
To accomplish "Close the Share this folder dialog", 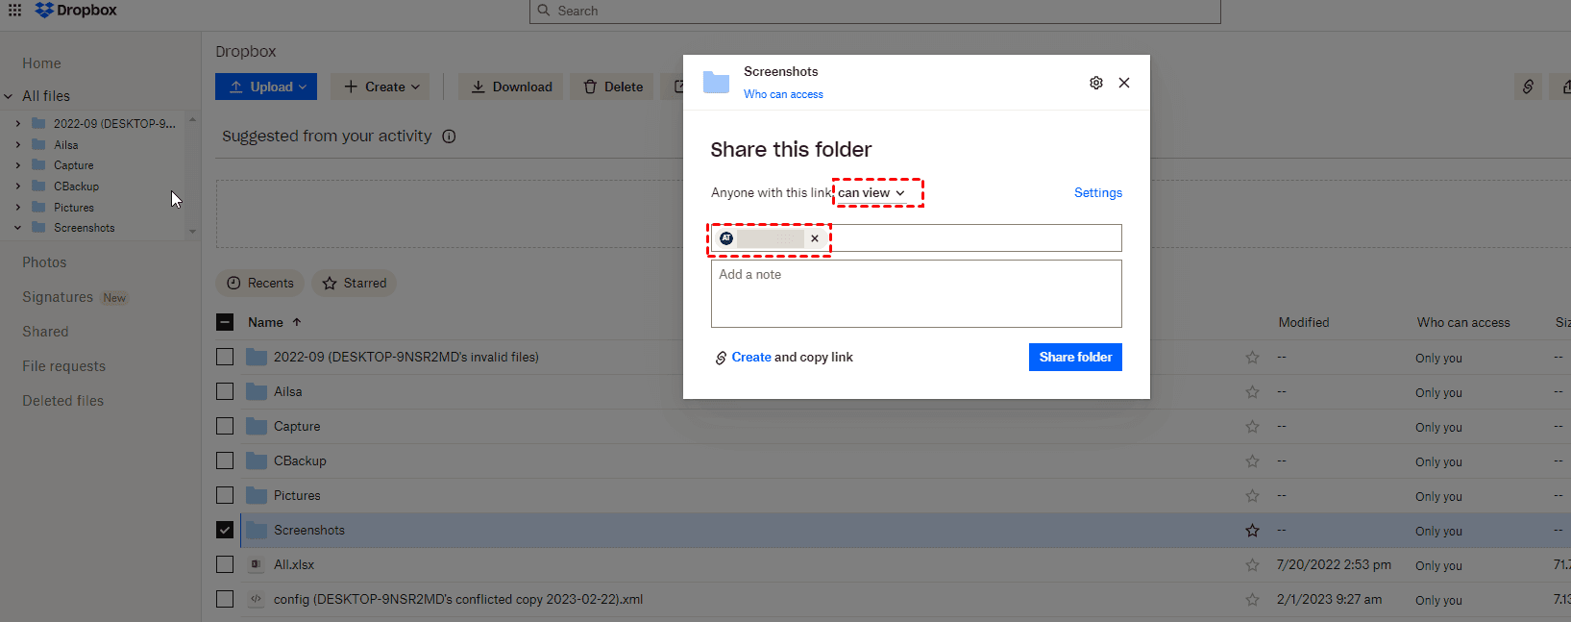I will [1123, 83].
